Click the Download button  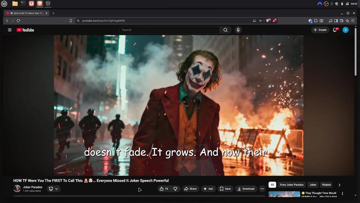[246, 189]
